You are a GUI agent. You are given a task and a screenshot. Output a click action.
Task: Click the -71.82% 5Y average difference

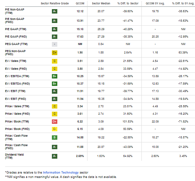(x=183, y=121)
